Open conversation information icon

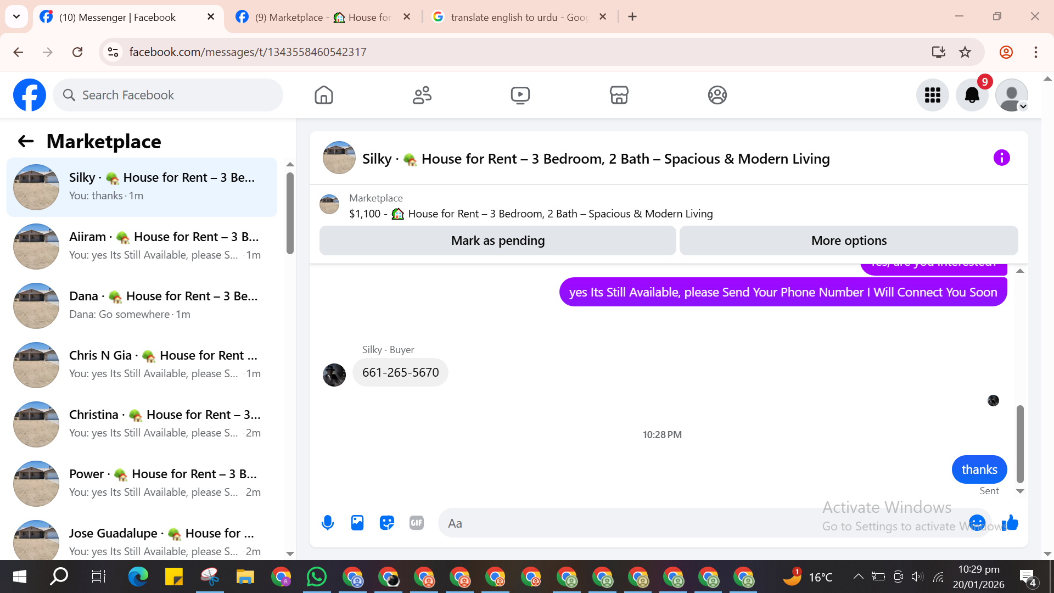point(1001,158)
